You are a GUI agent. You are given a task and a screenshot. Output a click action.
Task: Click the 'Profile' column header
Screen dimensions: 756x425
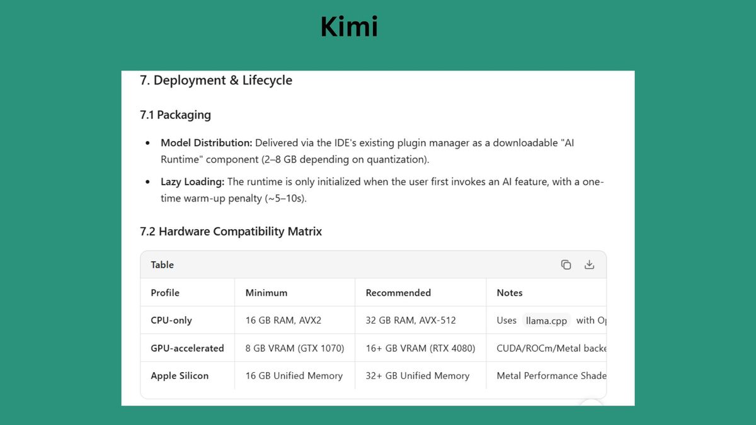pos(165,293)
